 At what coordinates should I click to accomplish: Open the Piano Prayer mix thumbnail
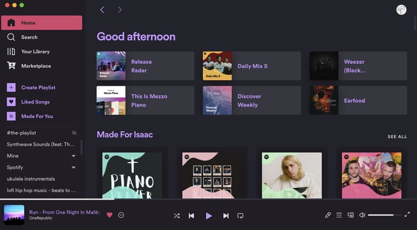tap(132, 175)
